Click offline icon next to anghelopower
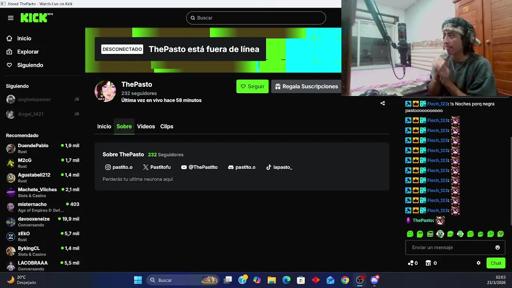512x288 pixels. coord(77,99)
